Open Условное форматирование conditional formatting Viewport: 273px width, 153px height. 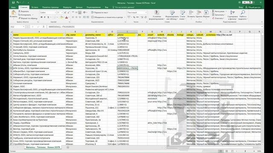(x=157, y=15)
